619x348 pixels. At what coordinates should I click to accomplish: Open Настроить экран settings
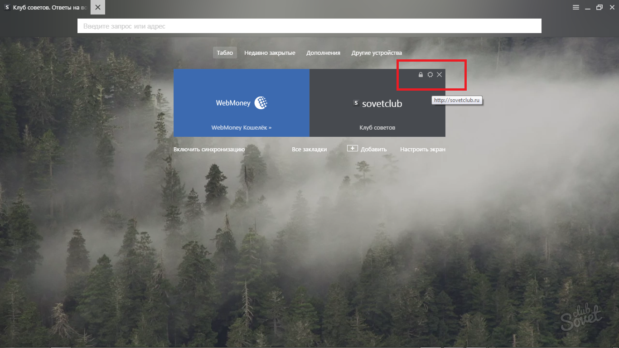pyautogui.click(x=423, y=150)
